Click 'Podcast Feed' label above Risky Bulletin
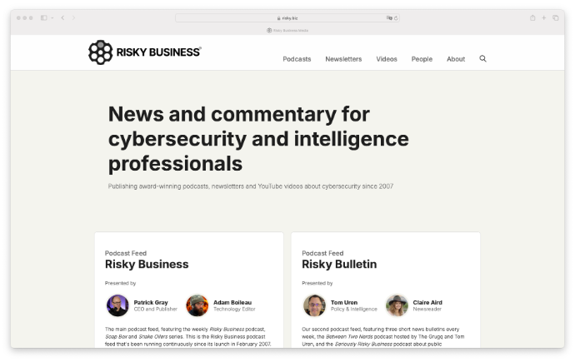This screenshot has height=362, width=575. point(322,253)
